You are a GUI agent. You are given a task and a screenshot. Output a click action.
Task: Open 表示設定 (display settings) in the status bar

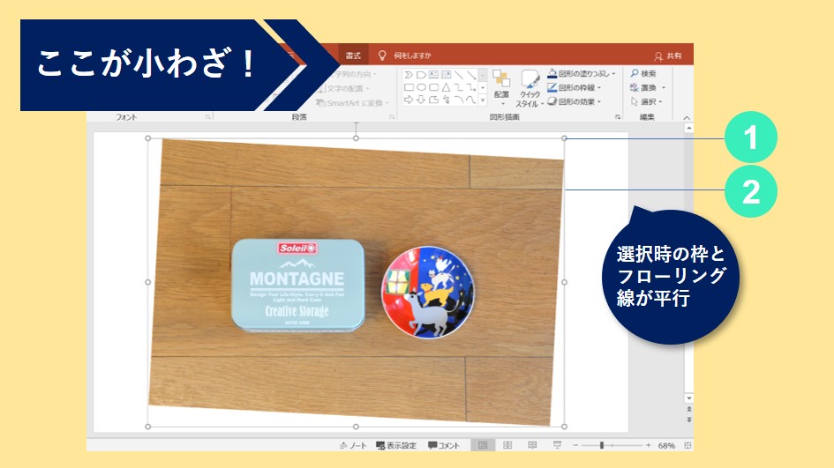[396, 445]
